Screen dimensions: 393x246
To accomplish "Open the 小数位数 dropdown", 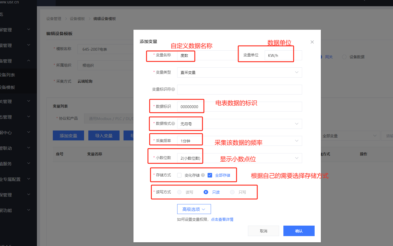I will pos(239,158).
